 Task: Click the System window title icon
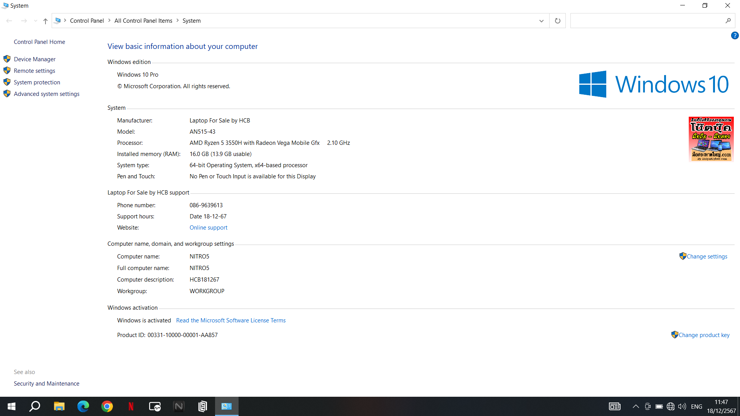pos(5,5)
